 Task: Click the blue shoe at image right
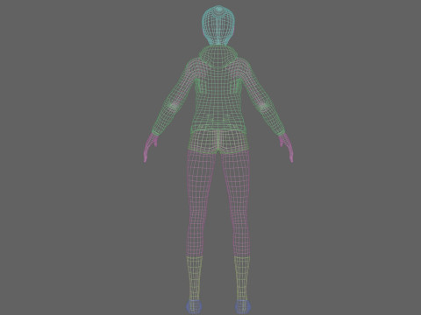[x=243, y=306]
